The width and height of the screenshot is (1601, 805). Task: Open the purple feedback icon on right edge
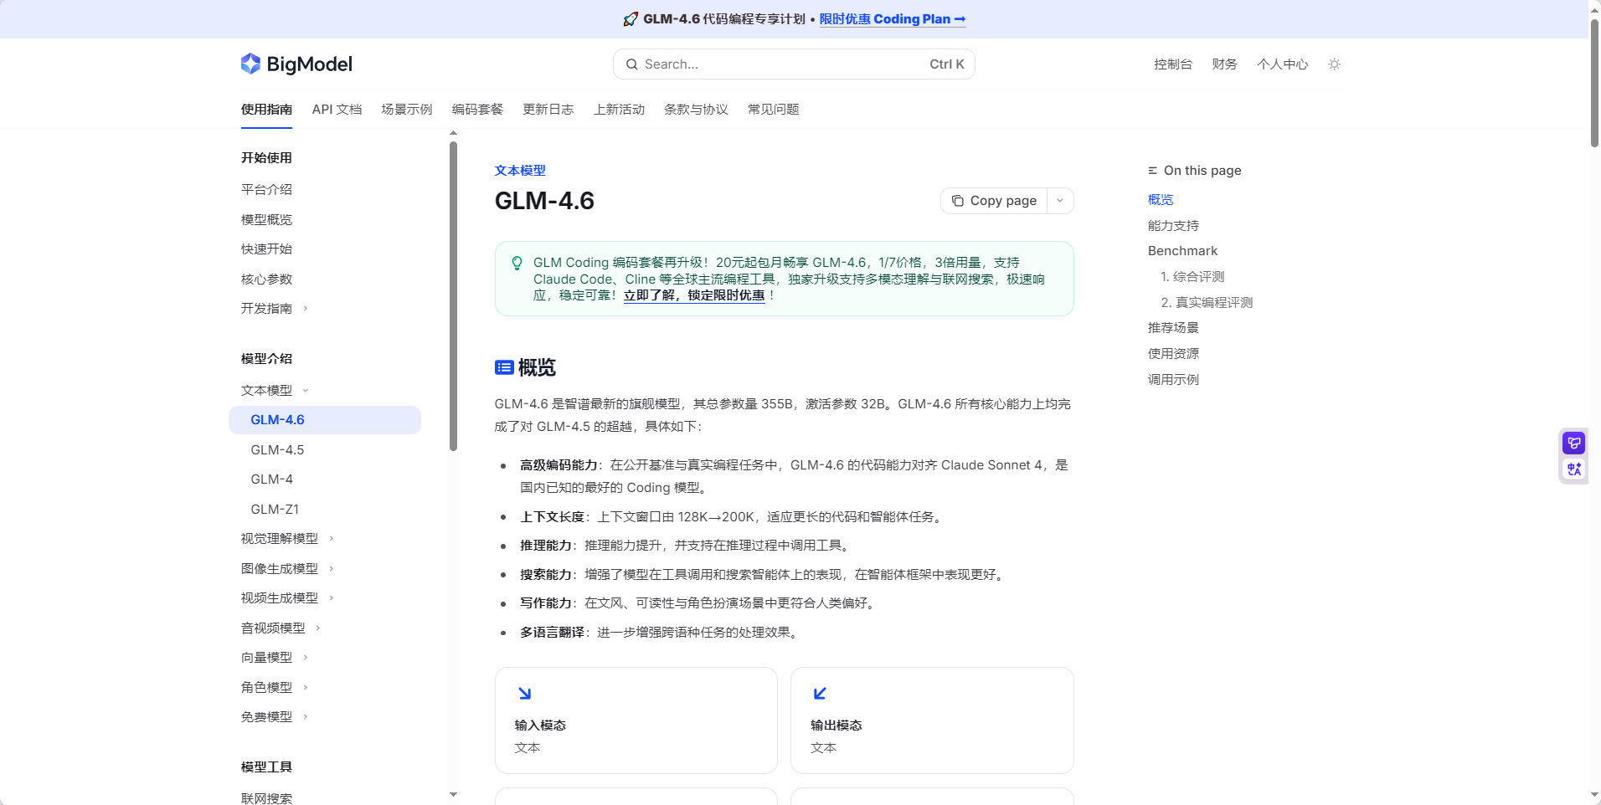point(1573,443)
